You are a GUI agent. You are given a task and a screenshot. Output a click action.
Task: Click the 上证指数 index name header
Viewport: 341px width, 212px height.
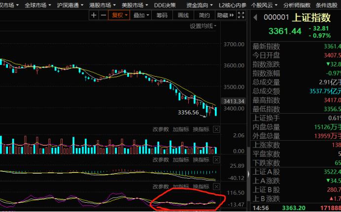pos(310,17)
